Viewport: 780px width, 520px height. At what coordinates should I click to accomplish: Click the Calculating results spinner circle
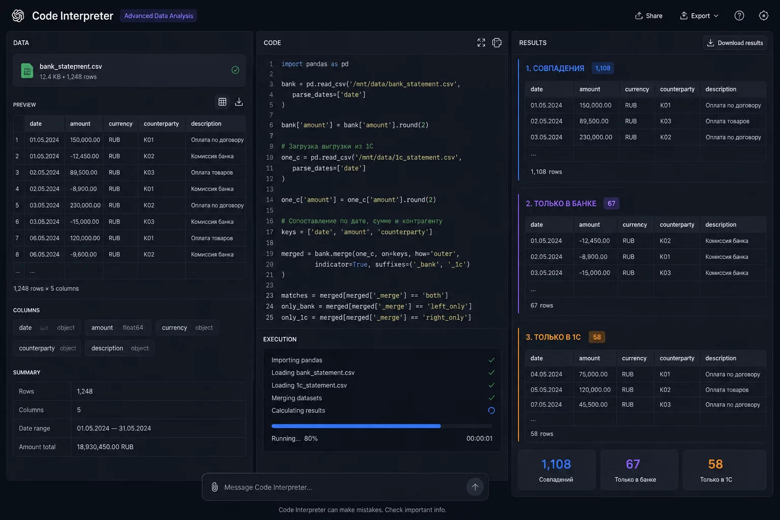click(491, 410)
